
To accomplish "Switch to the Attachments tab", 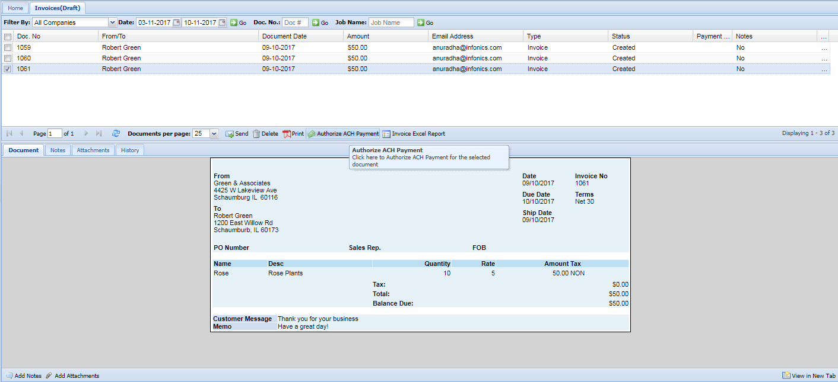I will click(93, 150).
